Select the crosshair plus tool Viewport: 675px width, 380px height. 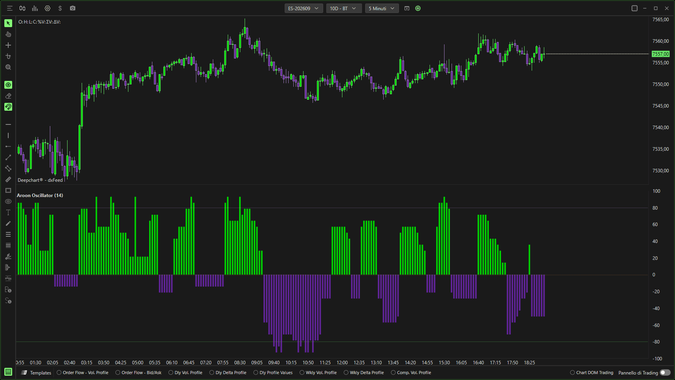(x=8, y=45)
